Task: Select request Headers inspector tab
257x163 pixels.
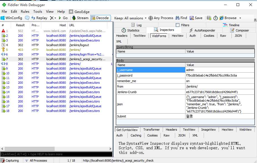Action: click(x=122, y=36)
